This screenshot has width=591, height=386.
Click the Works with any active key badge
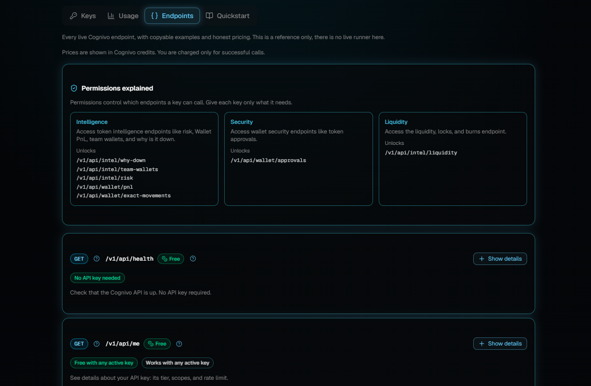coord(177,363)
